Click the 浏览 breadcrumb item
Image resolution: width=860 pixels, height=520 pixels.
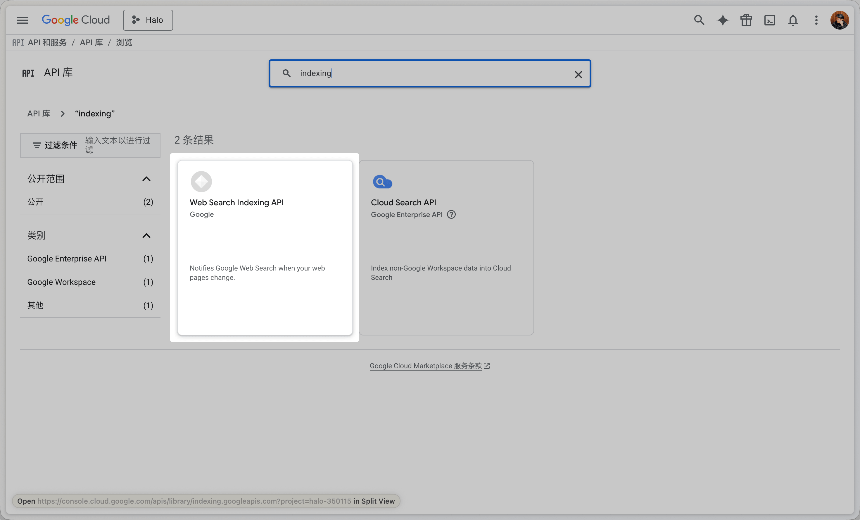[x=124, y=43]
